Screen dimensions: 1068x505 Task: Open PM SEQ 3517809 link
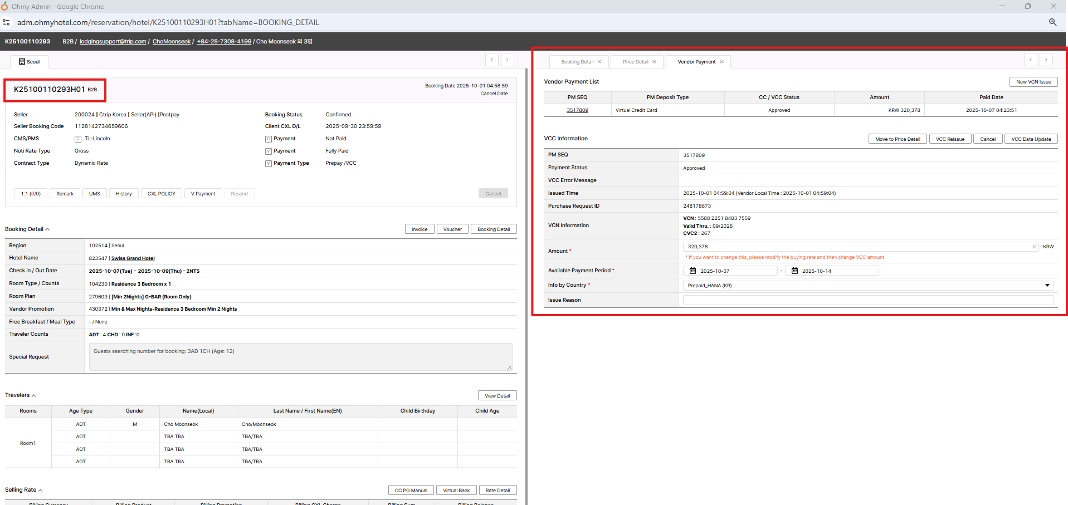[x=577, y=110]
